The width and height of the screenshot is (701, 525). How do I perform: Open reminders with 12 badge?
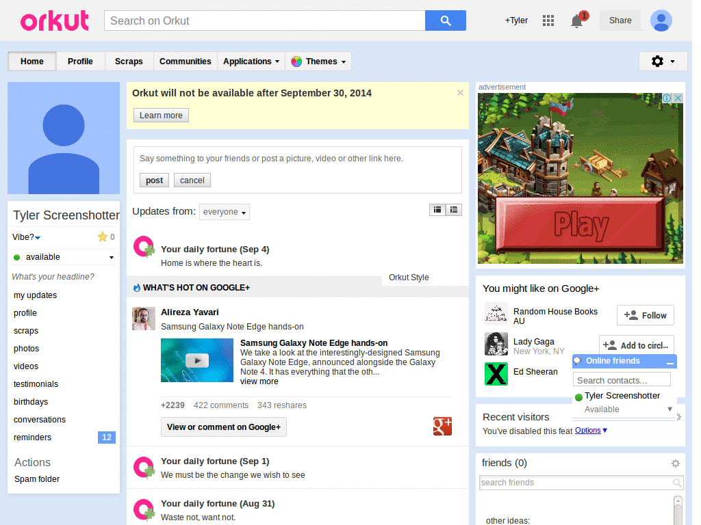pos(64,437)
